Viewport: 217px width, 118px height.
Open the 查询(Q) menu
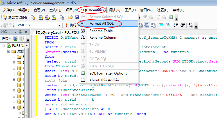[x=55, y=10]
